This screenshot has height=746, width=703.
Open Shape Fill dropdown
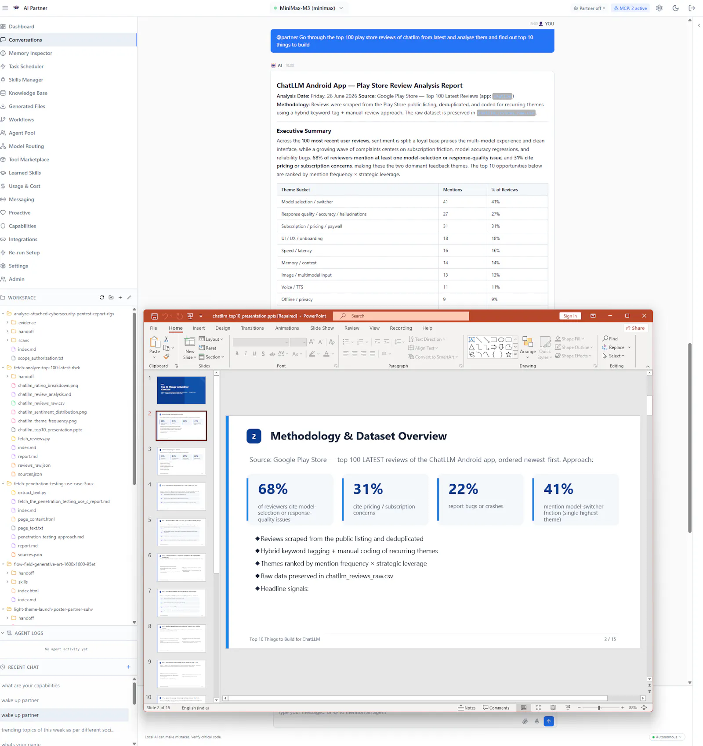click(x=569, y=339)
